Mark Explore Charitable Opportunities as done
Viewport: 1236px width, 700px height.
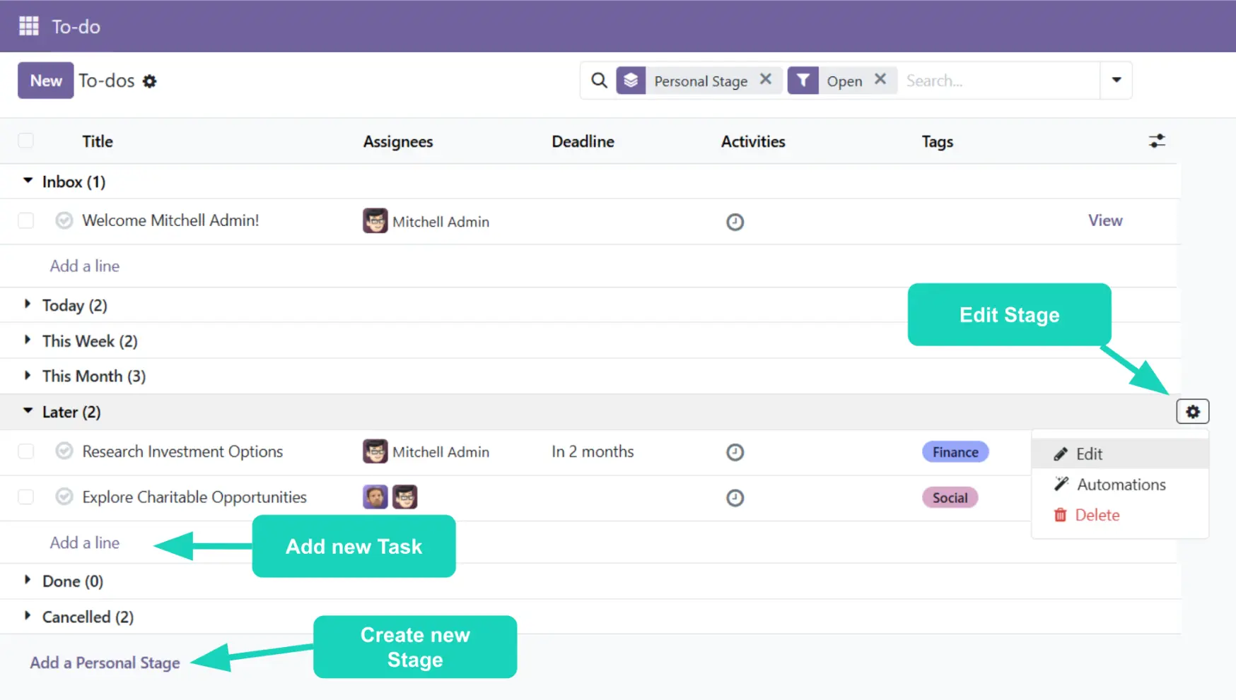(x=64, y=497)
